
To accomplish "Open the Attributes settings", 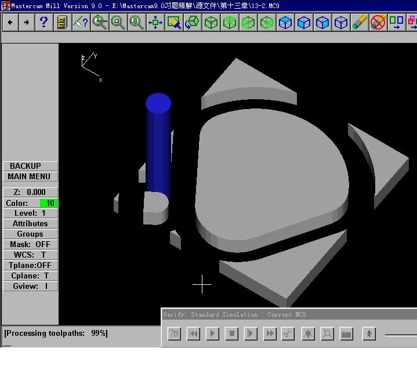I will (x=30, y=223).
